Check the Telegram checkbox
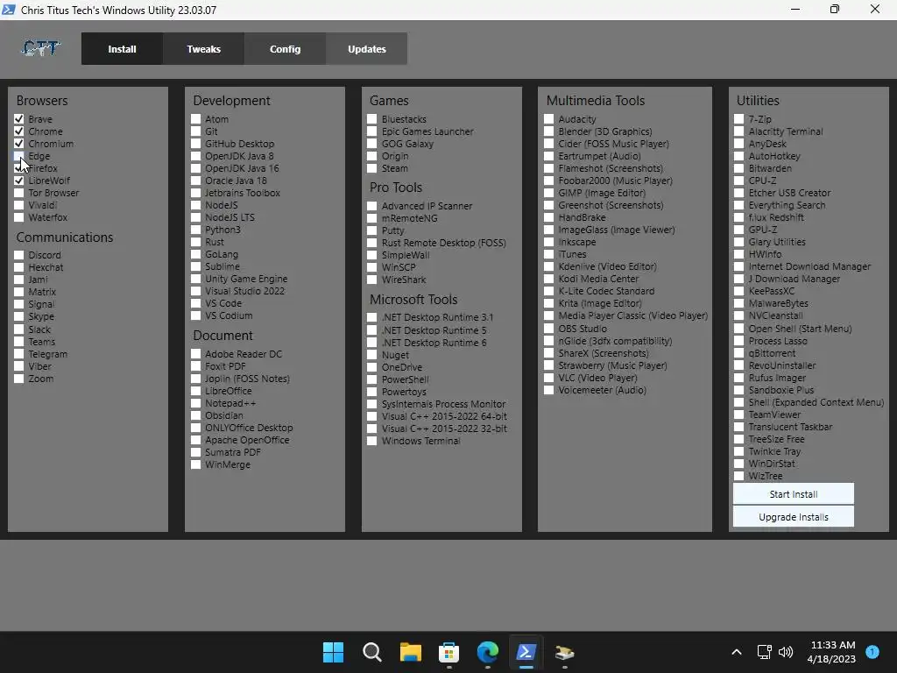897x673 pixels. (19, 354)
